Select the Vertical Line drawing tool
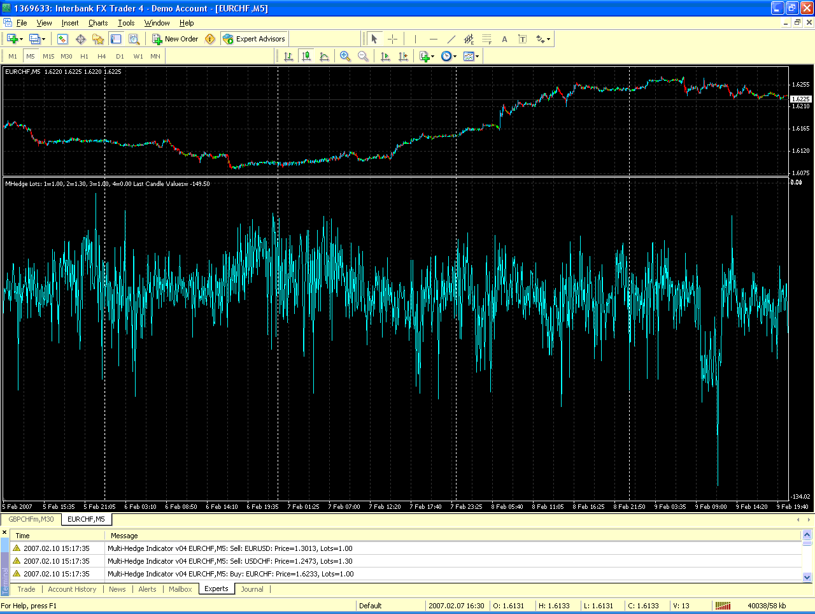815x614 pixels. (x=415, y=38)
